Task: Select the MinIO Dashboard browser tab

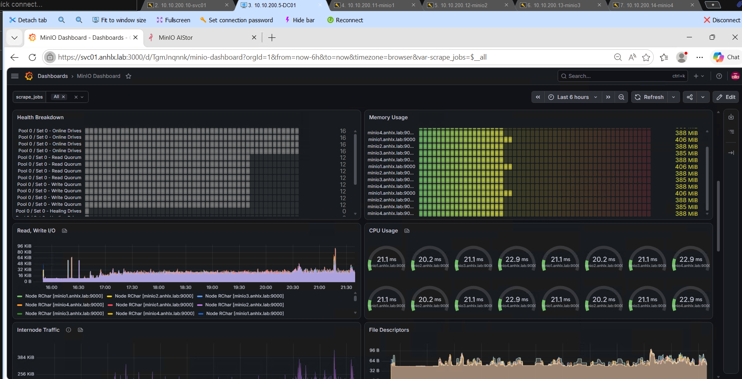Action: pyautogui.click(x=83, y=38)
